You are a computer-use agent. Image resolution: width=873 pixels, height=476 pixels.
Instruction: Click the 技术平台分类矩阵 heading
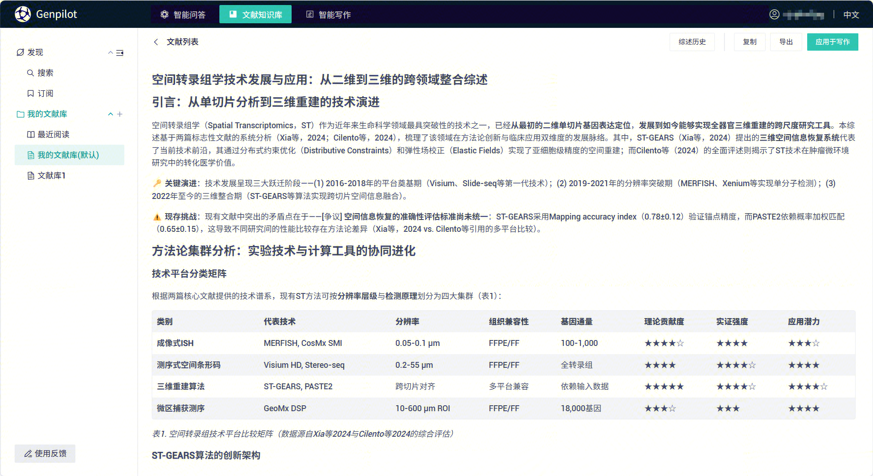(189, 274)
